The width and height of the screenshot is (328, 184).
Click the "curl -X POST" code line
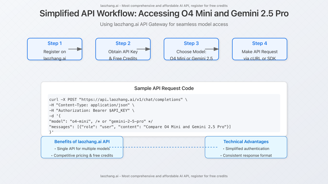click(x=118, y=99)
